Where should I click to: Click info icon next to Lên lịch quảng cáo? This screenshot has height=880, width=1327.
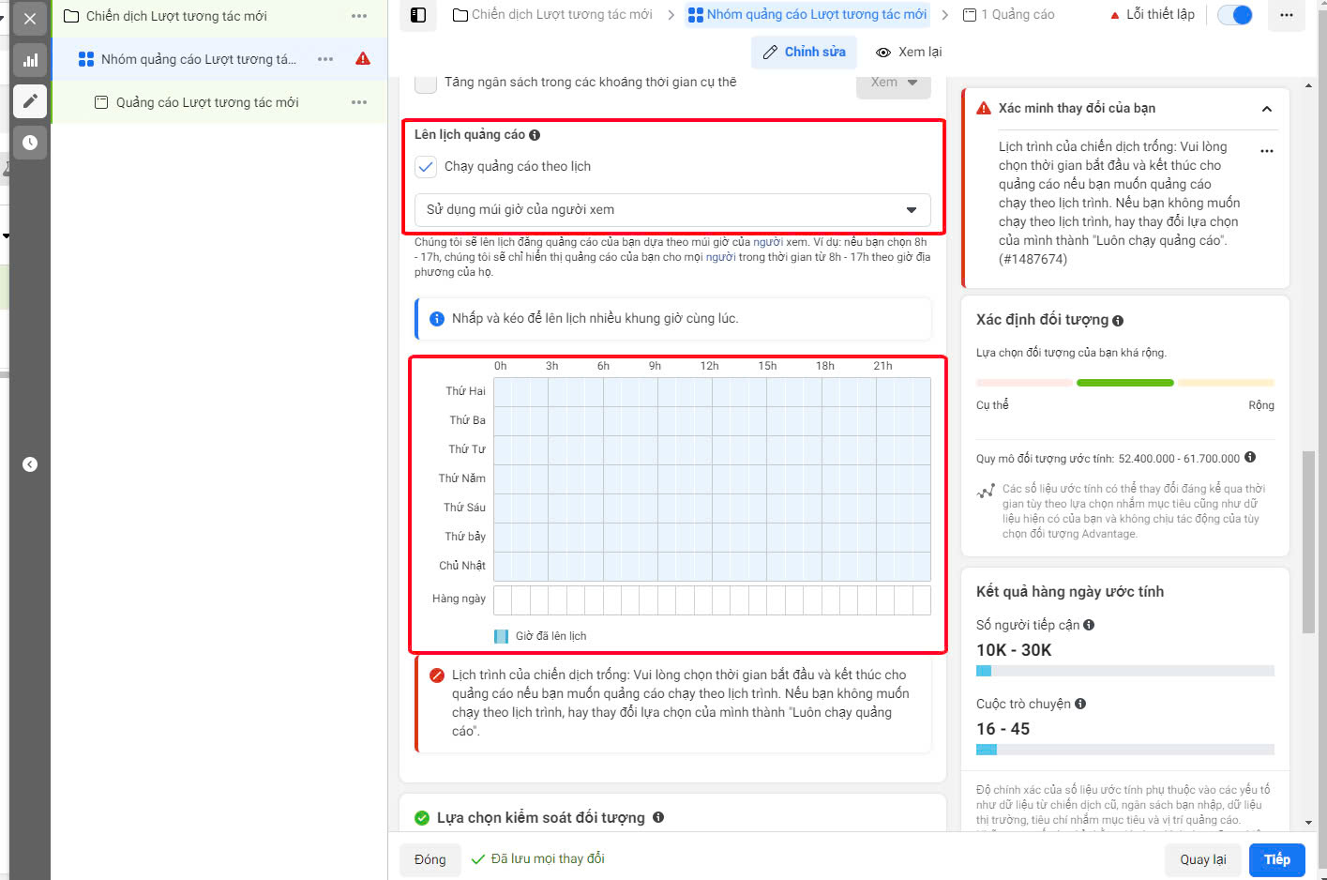point(535,135)
